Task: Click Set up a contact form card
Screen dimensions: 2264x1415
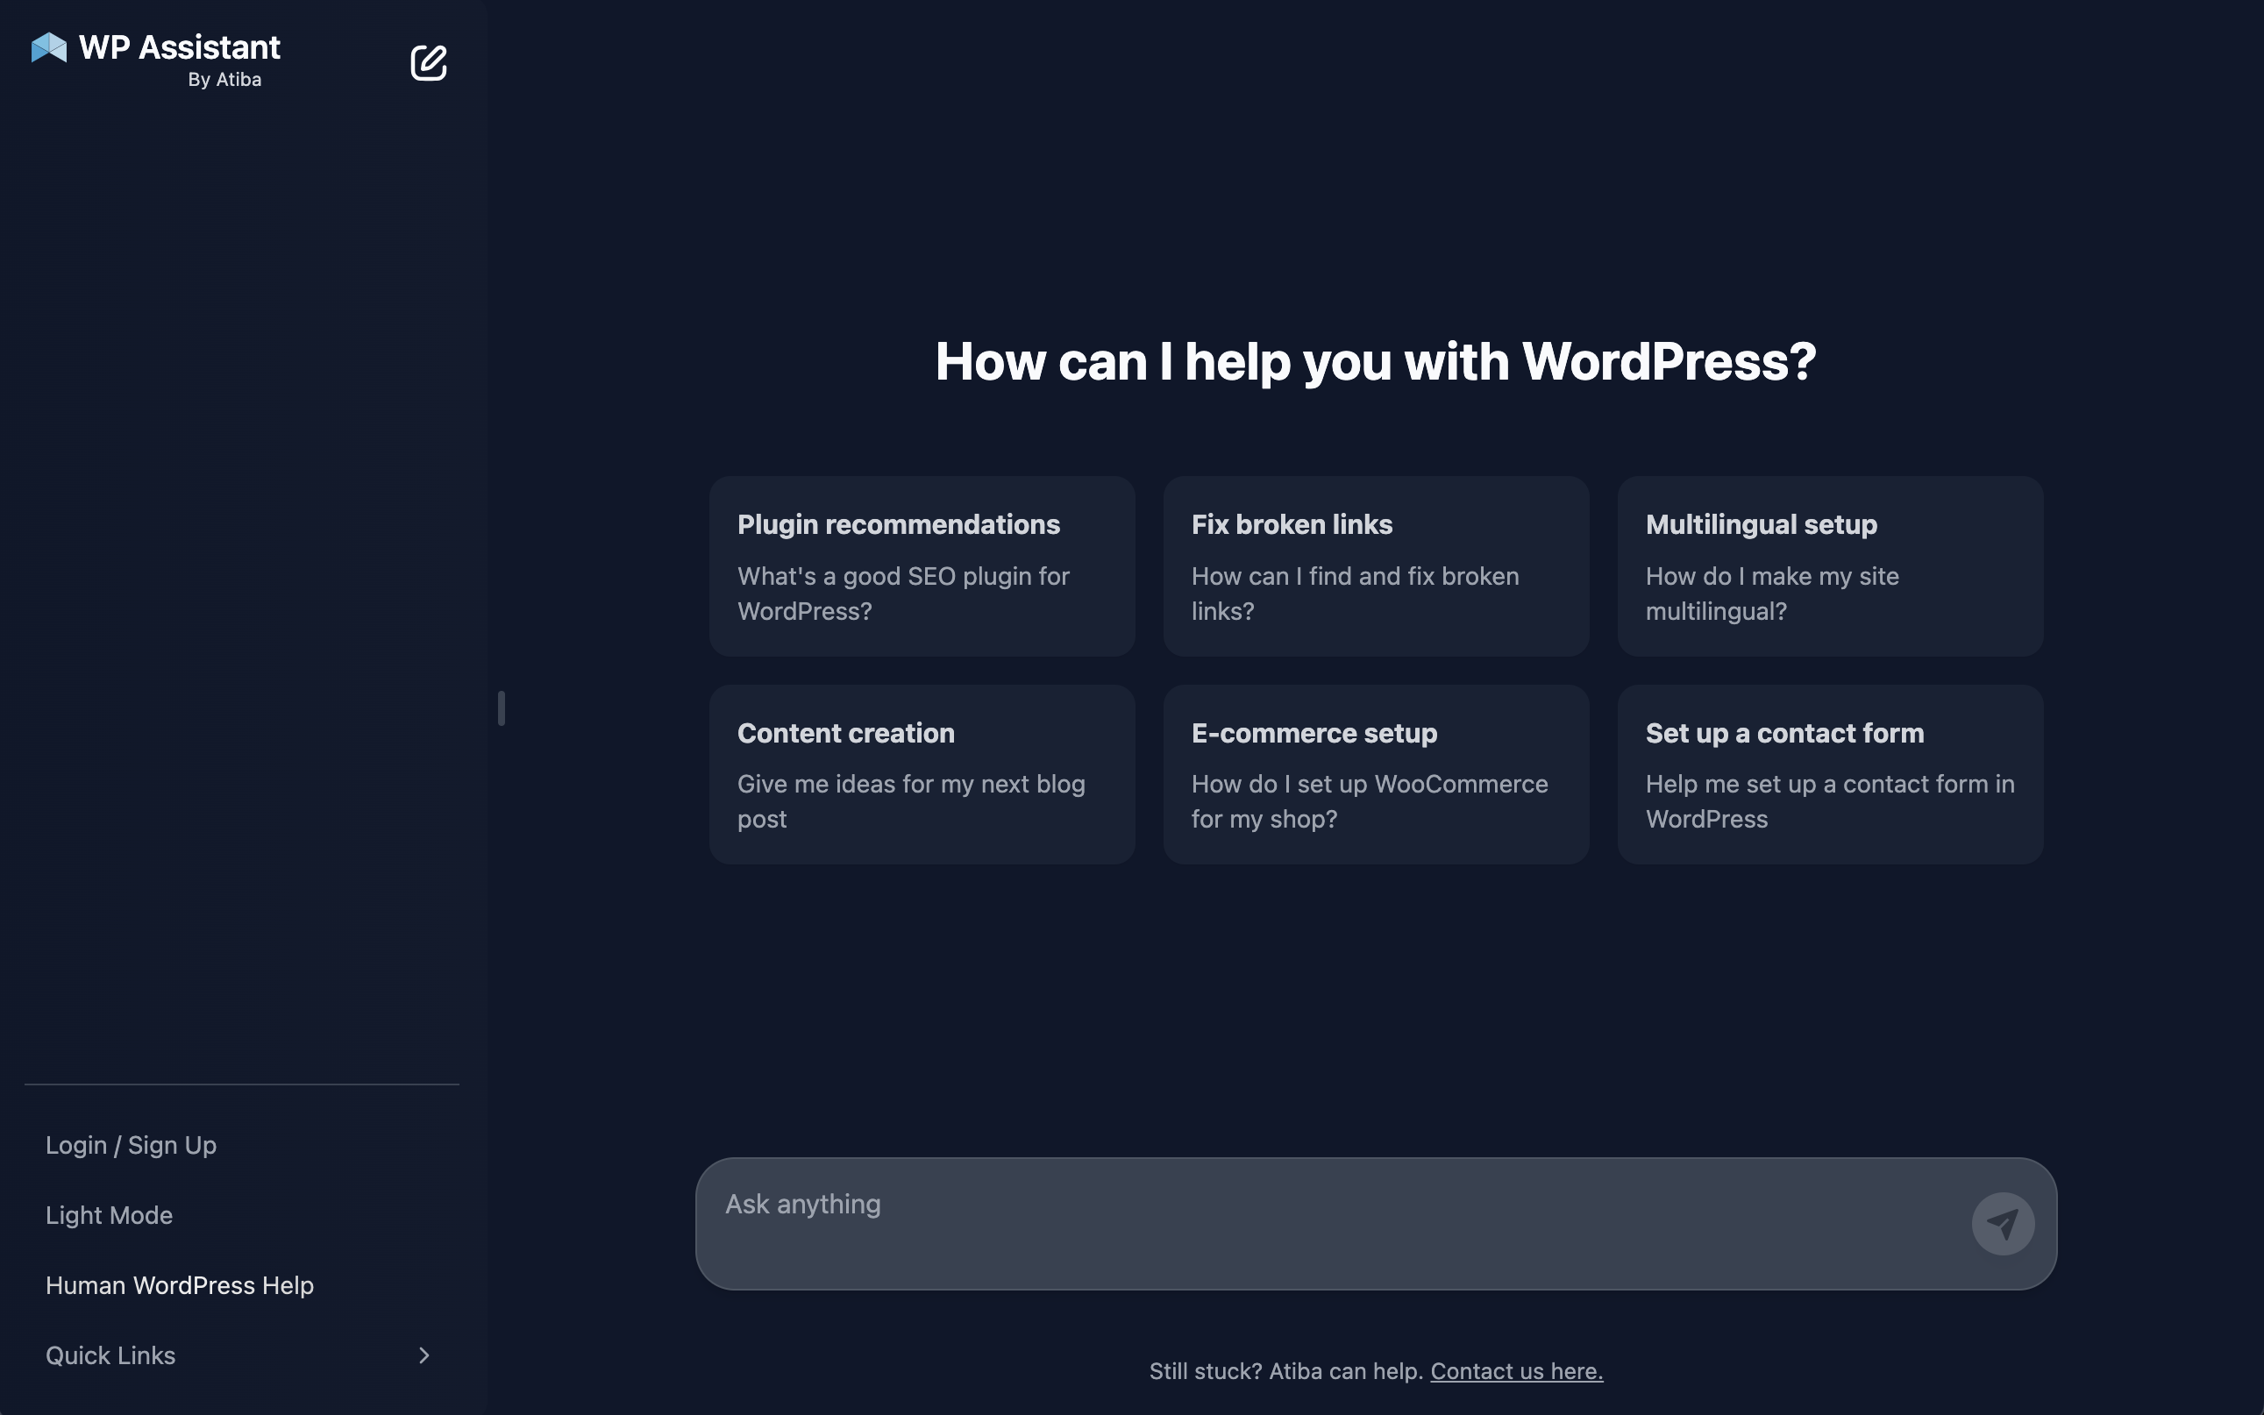Action: coord(1830,774)
